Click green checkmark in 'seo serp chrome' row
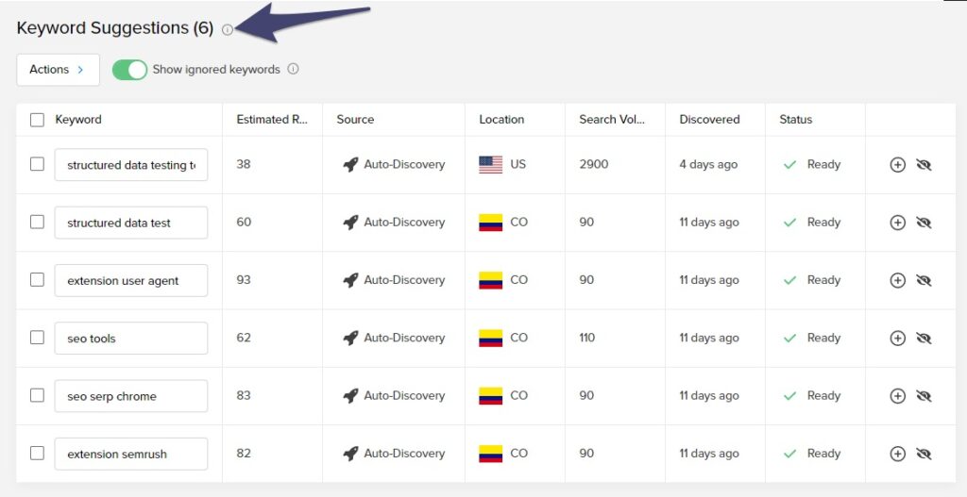The image size is (967, 497). (x=789, y=396)
